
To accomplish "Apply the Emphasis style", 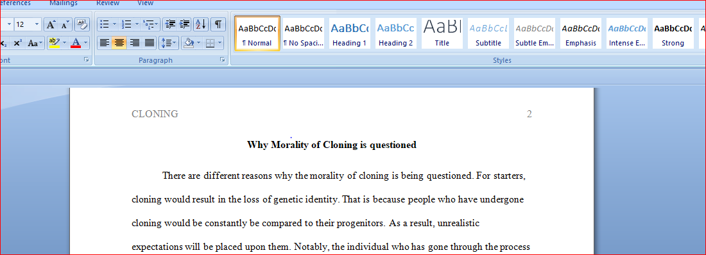I will pos(580,33).
